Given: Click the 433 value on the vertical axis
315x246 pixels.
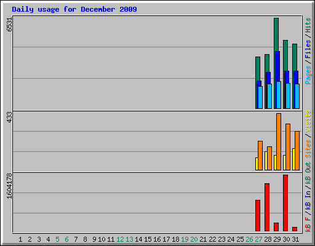Looking at the screenshot, I should [x=9, y=117].
